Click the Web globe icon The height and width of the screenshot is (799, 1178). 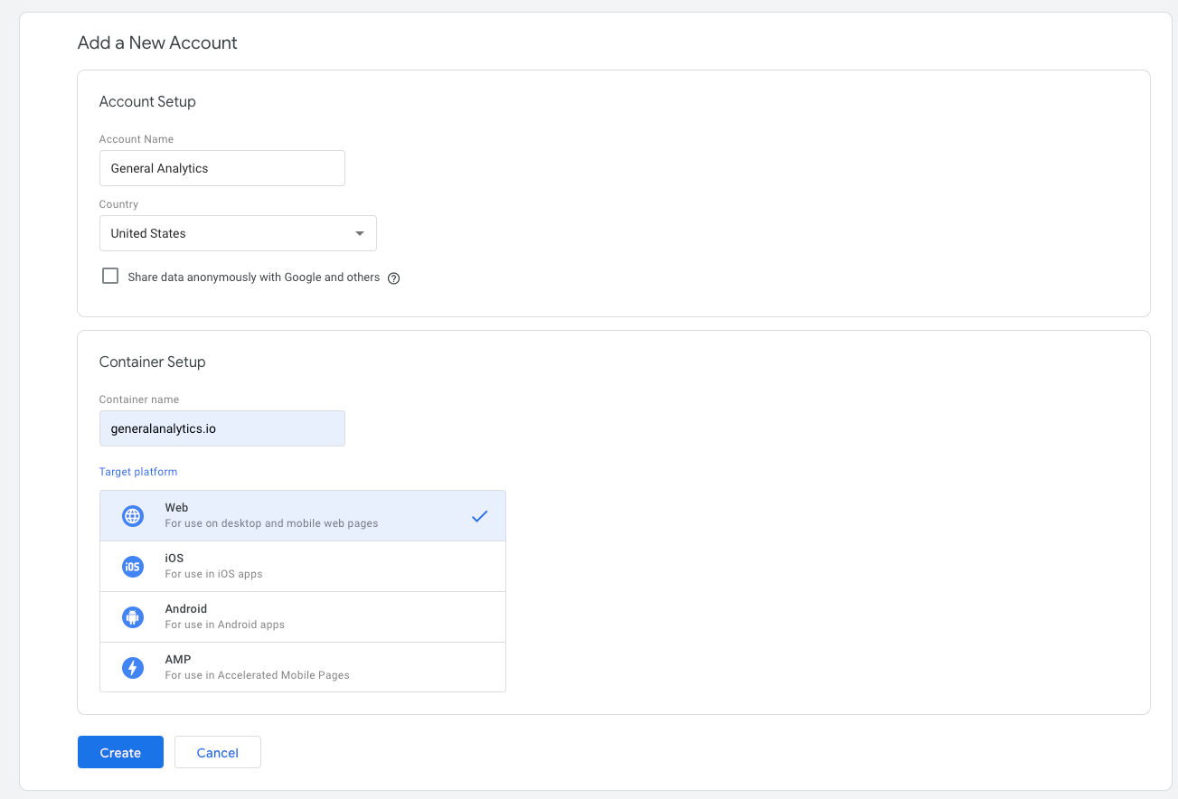(x=133, y=516)
